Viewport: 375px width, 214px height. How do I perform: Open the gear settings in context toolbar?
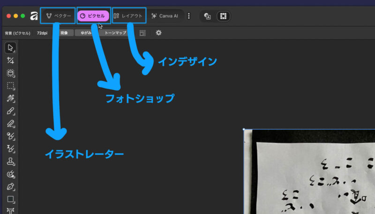(158, 33)
